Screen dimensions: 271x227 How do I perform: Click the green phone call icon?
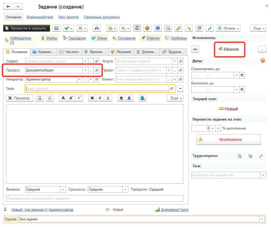click(209, 28)
